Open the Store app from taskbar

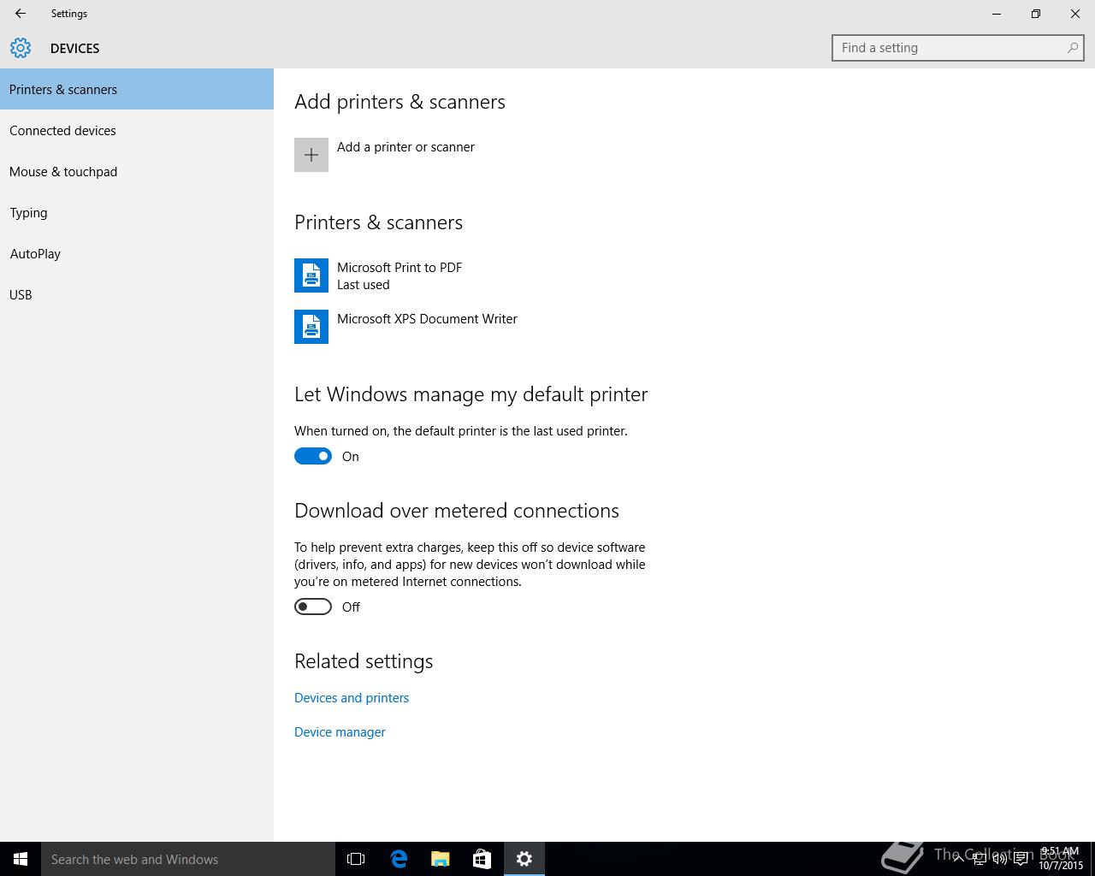(x=482, y=859)
